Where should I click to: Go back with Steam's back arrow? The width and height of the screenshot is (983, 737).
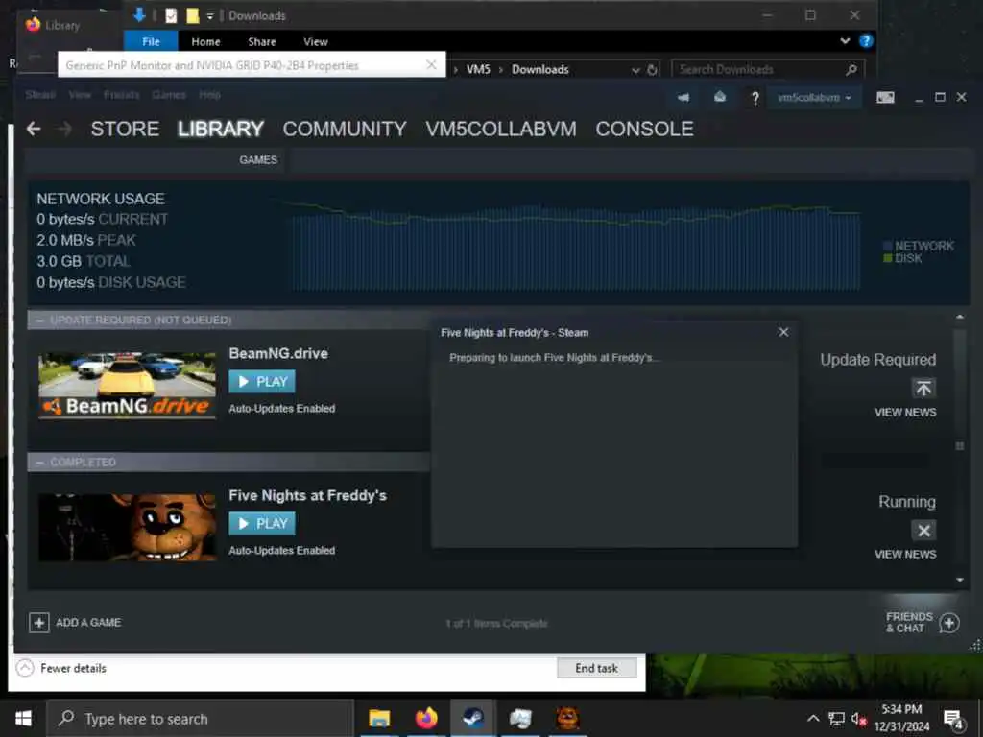pos(34,130)
